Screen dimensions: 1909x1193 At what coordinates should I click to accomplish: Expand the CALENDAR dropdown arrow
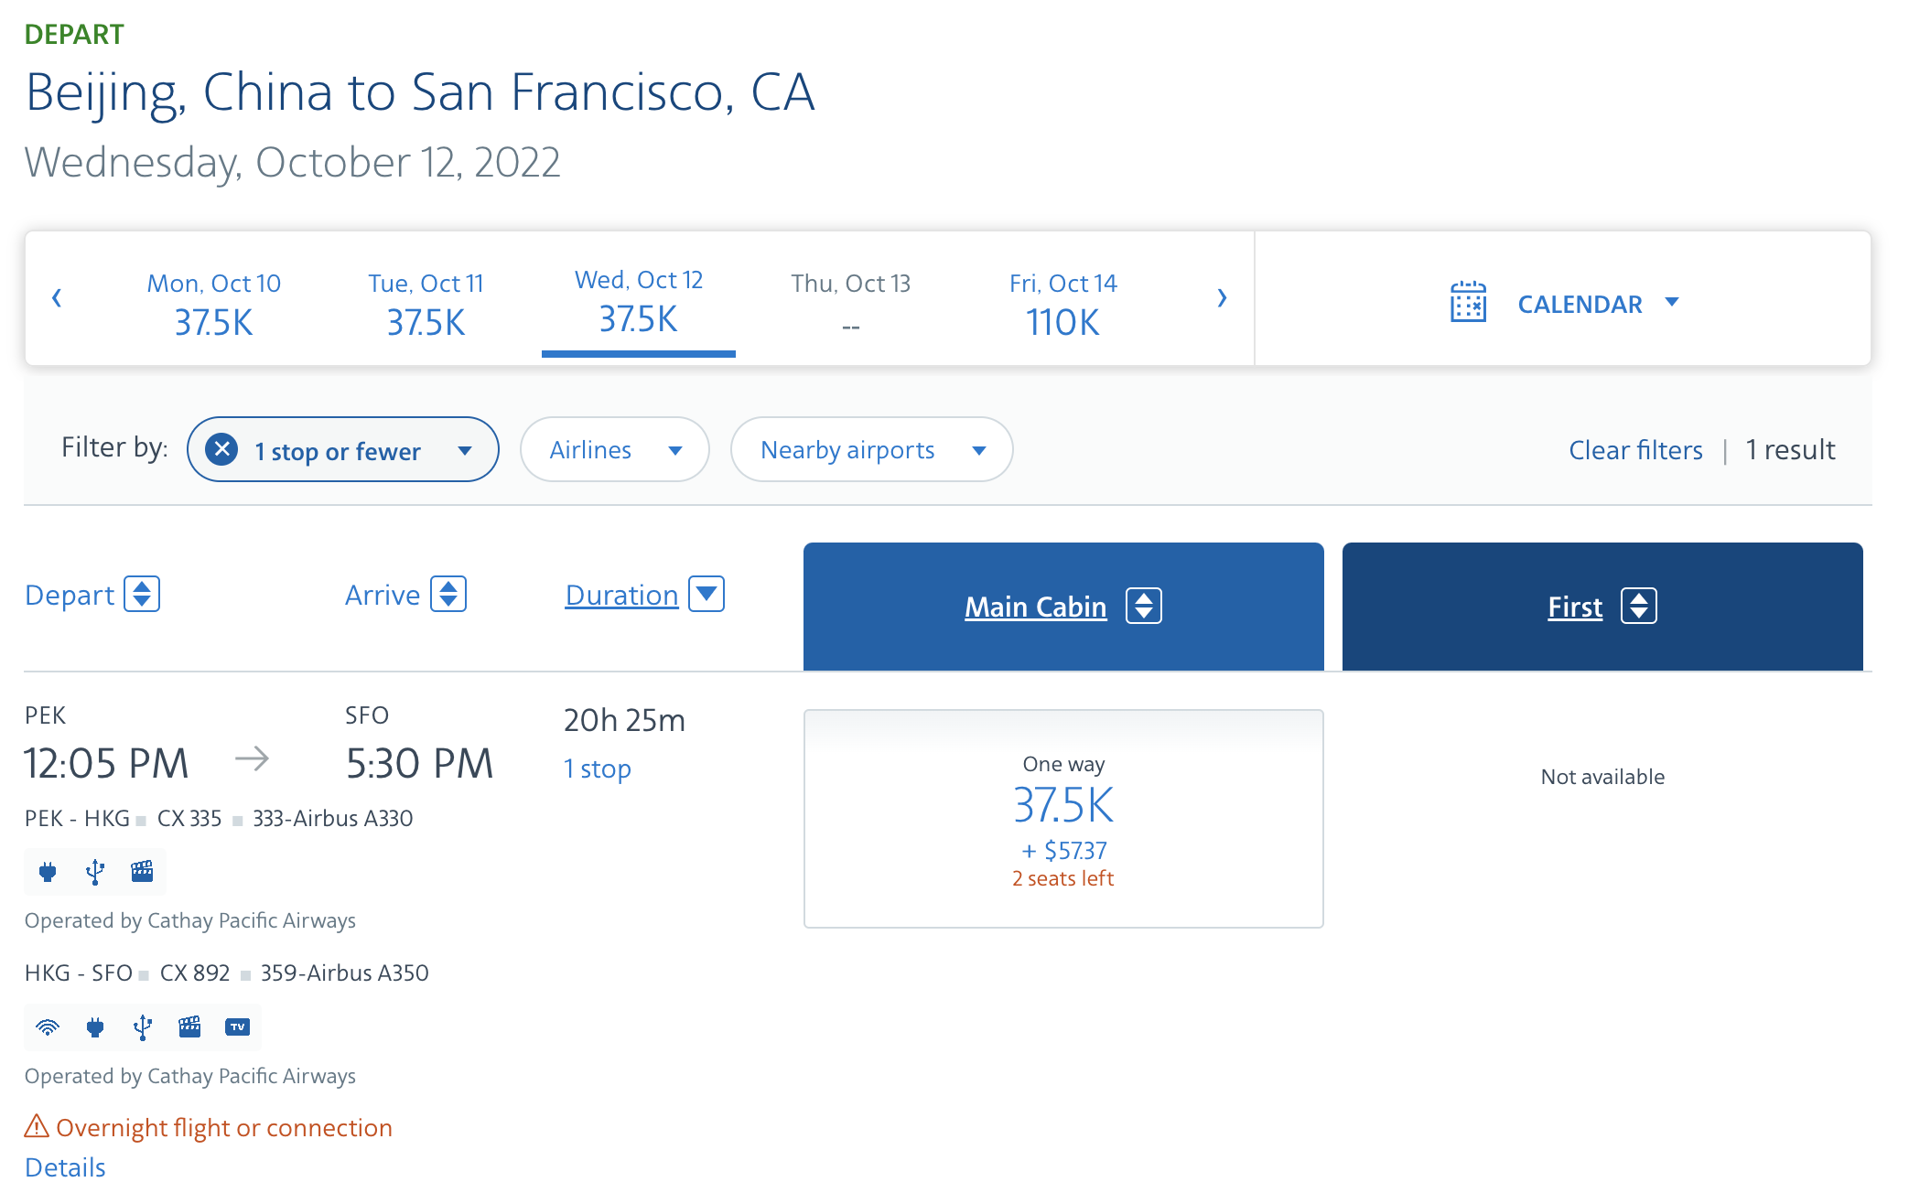pos(1672,303)
